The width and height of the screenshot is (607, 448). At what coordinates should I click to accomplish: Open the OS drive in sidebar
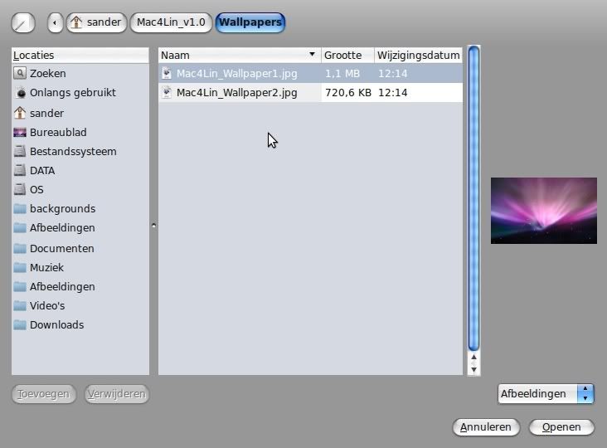(36, 189)
